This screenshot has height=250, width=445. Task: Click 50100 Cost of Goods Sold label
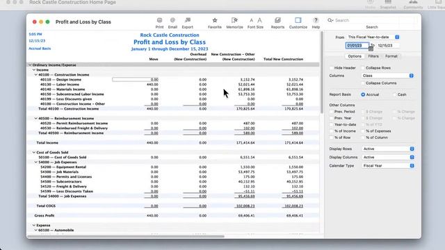63,158
